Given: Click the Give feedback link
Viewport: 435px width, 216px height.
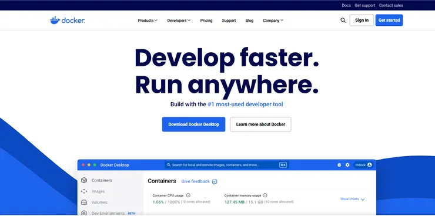Looking at the screenshot, I should (195, 181).
